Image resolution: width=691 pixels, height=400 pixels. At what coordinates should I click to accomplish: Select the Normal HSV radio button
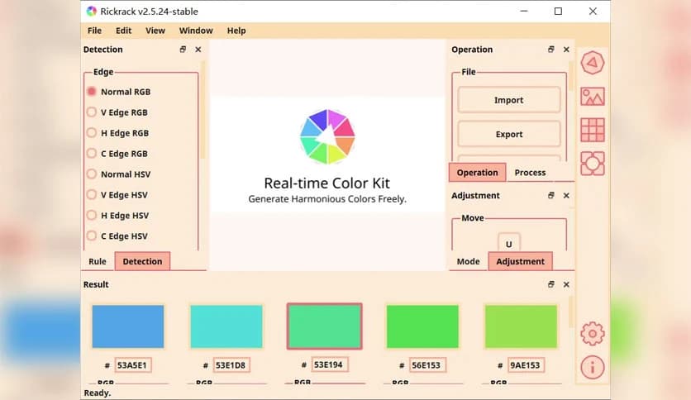tap(92, 174)
